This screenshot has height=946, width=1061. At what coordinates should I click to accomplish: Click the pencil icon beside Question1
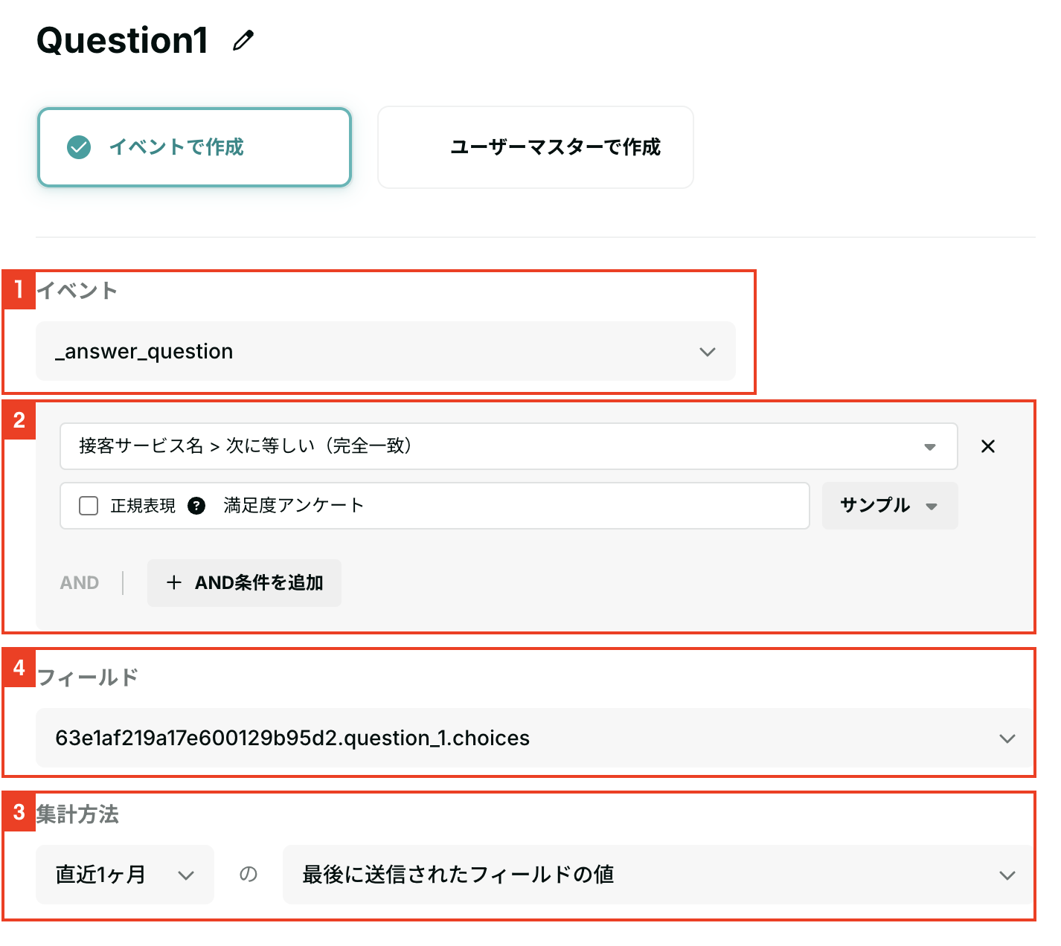tap(243, 40)
